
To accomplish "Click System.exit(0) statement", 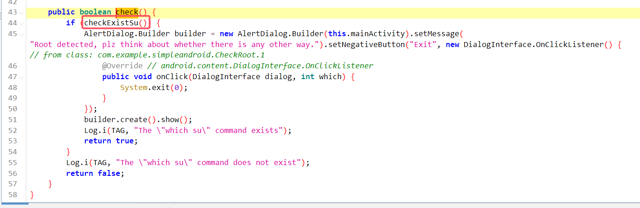I will pyautogui.click(x=153, y=88).
